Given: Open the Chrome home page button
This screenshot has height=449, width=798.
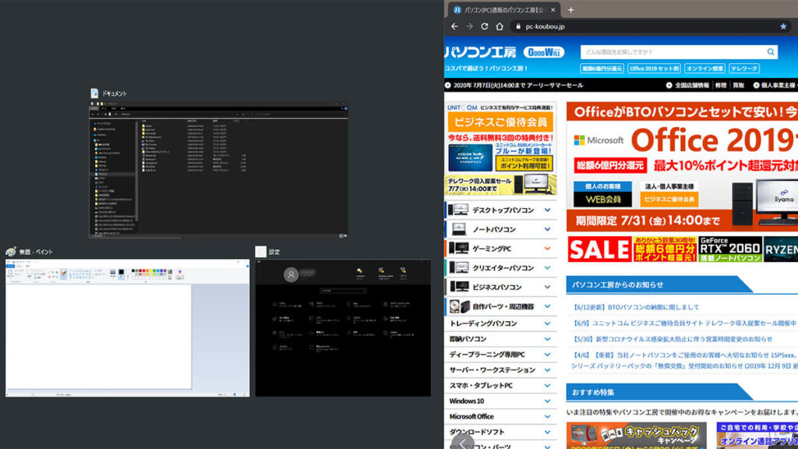Looking at the screenshot, I should tap(500, 27).
